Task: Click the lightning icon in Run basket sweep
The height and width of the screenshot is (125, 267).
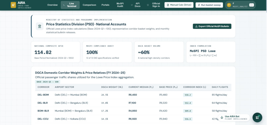Action: (199, 5)
